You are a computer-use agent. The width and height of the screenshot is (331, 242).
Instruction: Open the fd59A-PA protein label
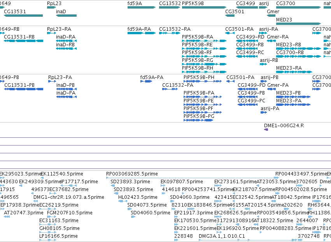click(x=152, y=77)
